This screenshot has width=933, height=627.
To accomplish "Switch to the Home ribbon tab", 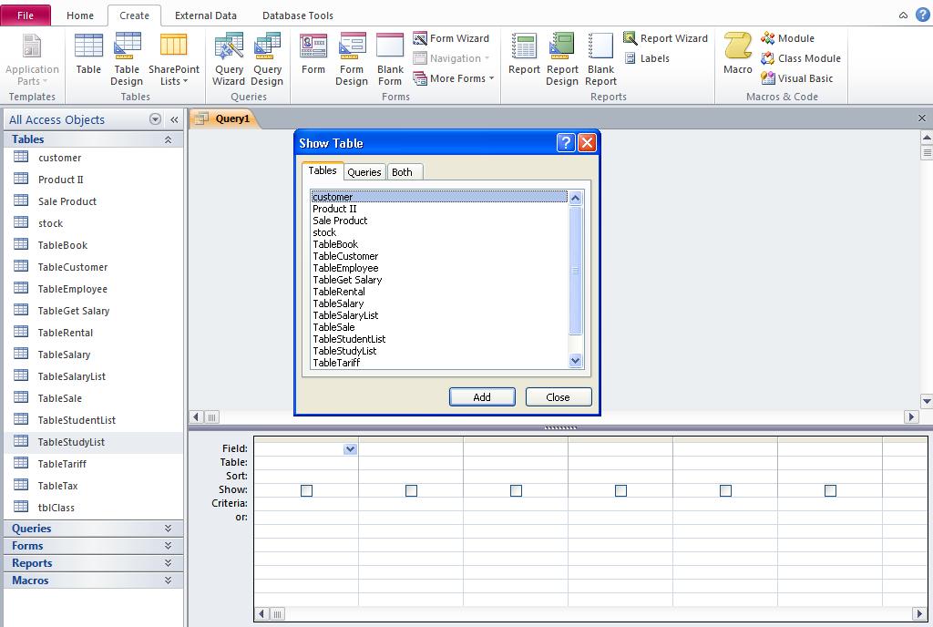I will [80, 15].
